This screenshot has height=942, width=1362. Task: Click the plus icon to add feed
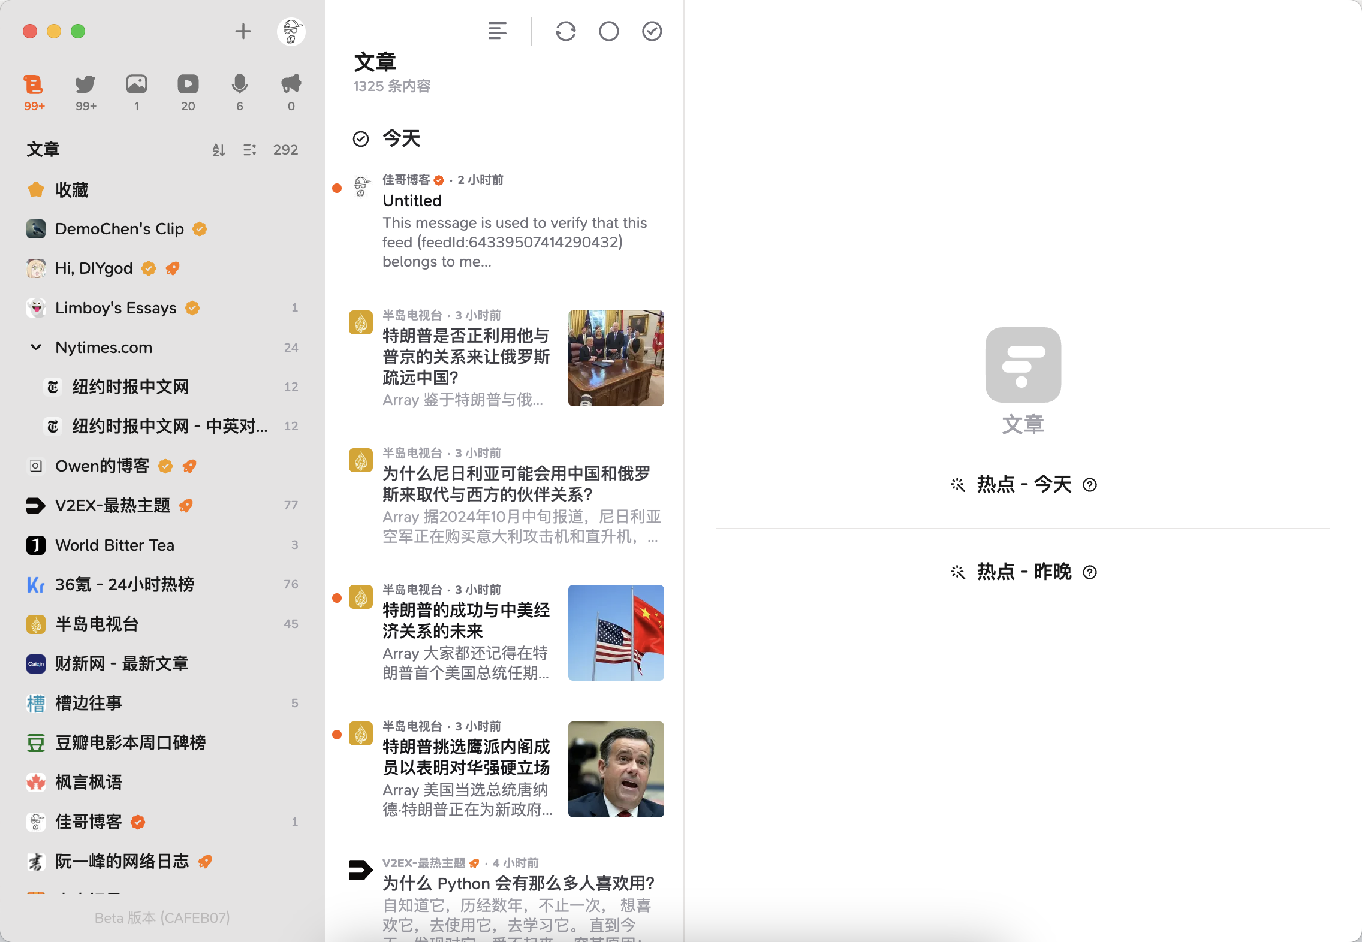pos(243,31)
